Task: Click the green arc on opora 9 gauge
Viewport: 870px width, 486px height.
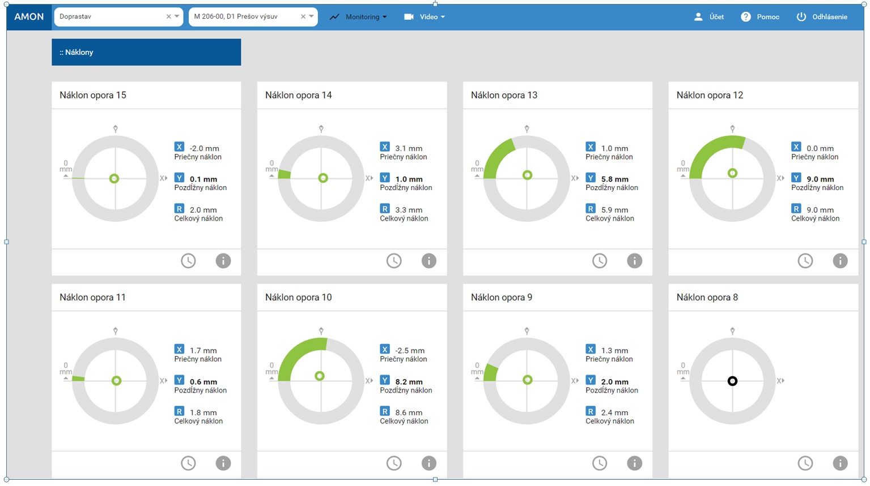Action: coord(490,373)
